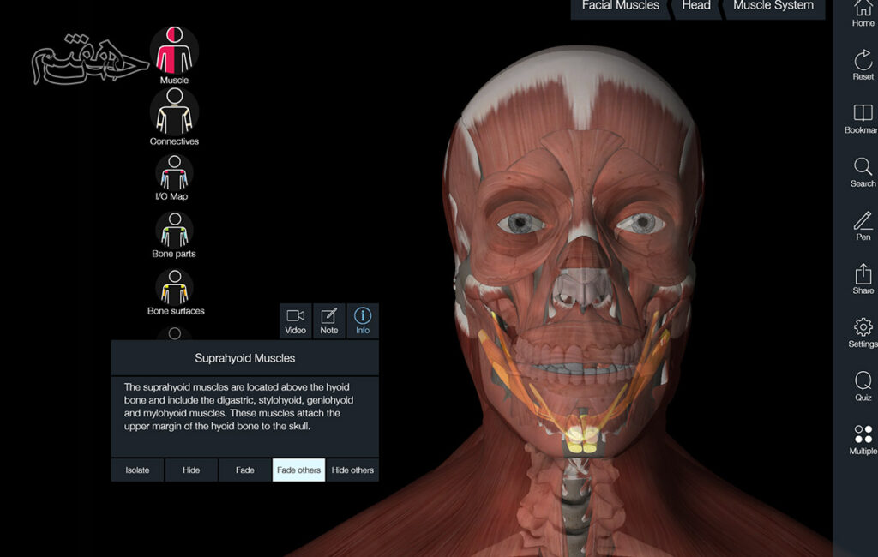878x557 pixels.
Task: Select the Connectives layer icon
Action: [x=174, y=111]
